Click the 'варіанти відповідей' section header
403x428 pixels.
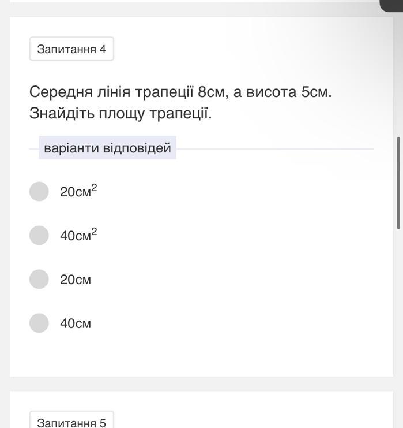click(107, 148)
